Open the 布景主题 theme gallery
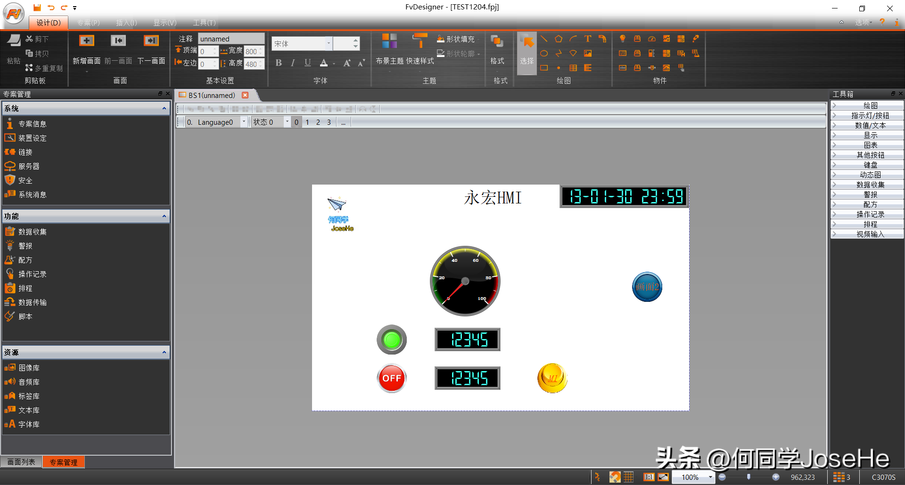Screen dimensions: 905x485 (x=389, y=41)
